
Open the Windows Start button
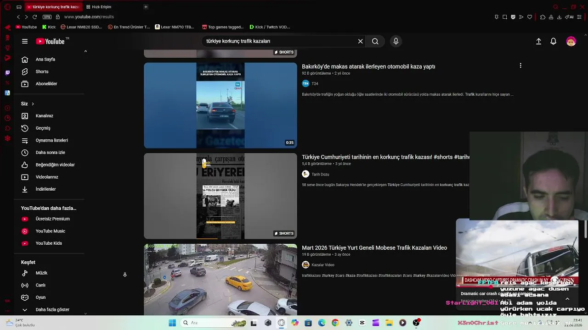[172, 323]
